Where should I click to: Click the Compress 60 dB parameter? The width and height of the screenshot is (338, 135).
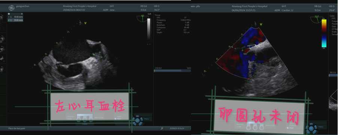[x=173, y=27]
